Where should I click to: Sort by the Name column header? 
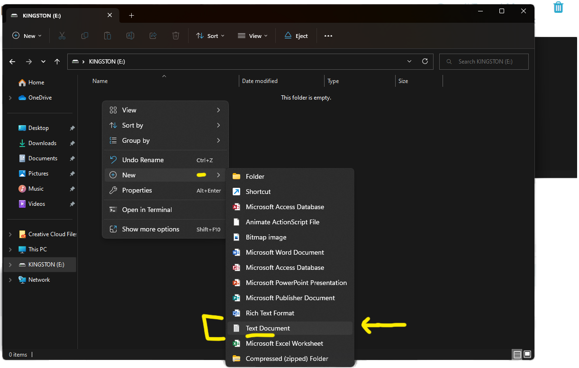click(100, 81)
